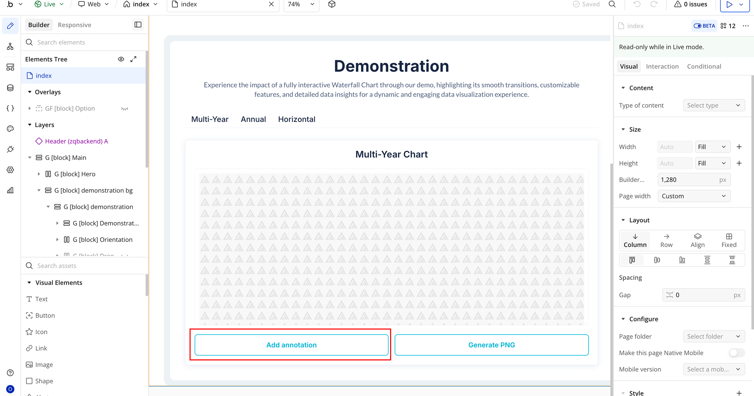Toggle Make this page Native Mobile switch
The width and height of the screenshot is (754, 396).
[736, 353]
